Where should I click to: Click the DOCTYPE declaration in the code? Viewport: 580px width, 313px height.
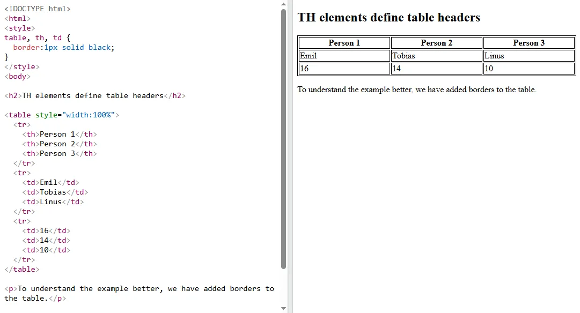pyautogui.click(x=38, y=9)
